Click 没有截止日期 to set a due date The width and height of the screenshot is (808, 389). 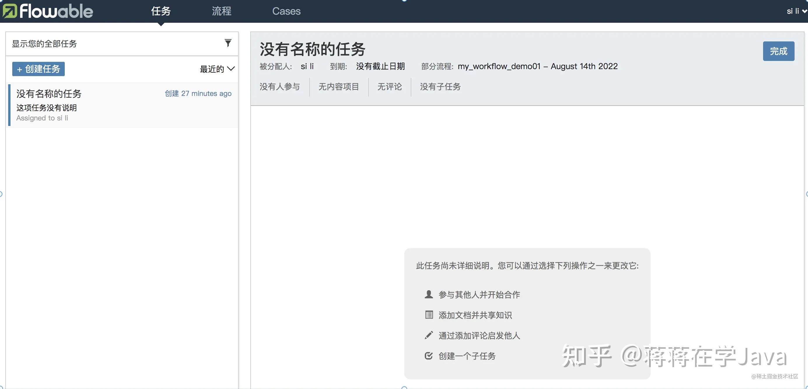tap(380, 66)
